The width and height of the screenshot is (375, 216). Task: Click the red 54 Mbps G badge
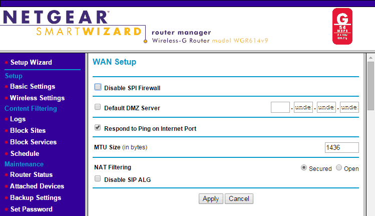pyautogui.click(x=342, y=26)
